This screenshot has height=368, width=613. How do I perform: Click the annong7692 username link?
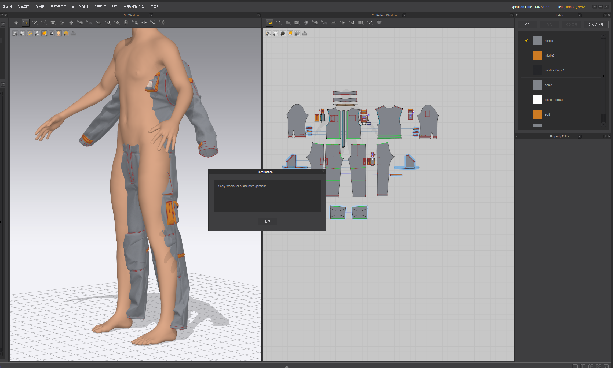(575, 7)
